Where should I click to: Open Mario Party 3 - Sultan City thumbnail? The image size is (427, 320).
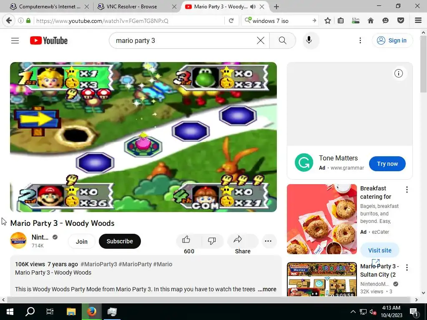pos(322,279)
